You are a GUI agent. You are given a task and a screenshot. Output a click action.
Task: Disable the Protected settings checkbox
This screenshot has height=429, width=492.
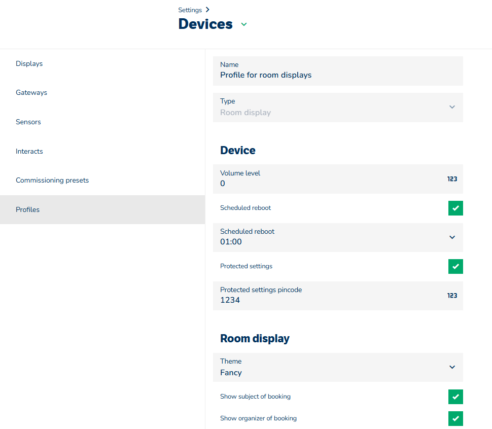(x=455, y=266)
